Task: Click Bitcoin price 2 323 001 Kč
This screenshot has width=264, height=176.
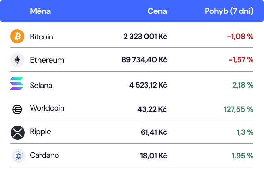Action: click(x=145, y=37)
